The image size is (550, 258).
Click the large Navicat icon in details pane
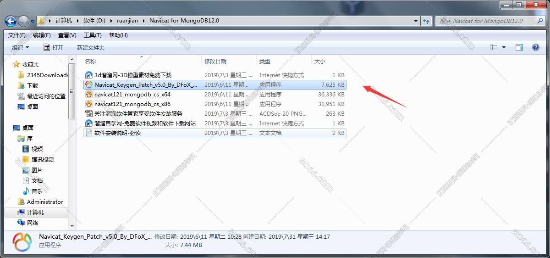(x=22, y=242)
